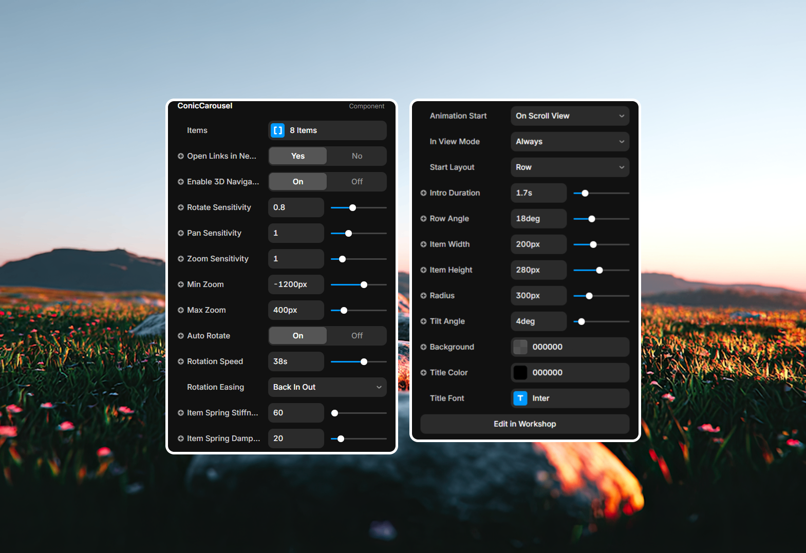Turn Off Enable 3D Navigation
806x553 pixels.
pos(357,182)
